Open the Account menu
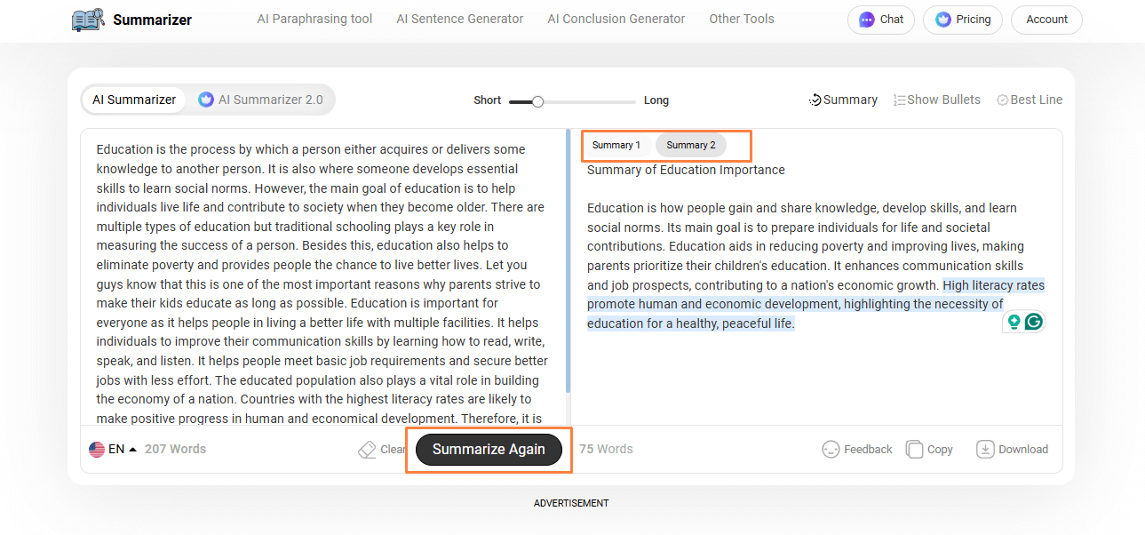1145x535 pixels. point(1046,20)
